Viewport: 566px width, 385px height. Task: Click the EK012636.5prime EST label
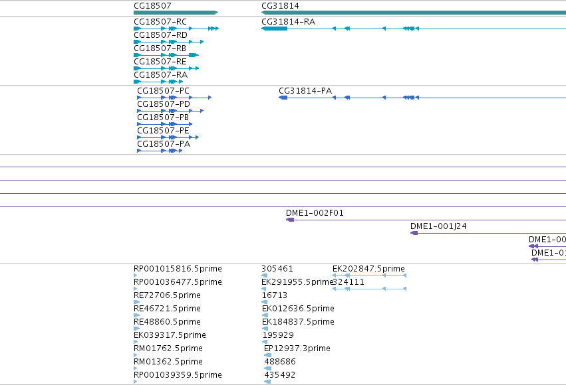click(298, 309)
